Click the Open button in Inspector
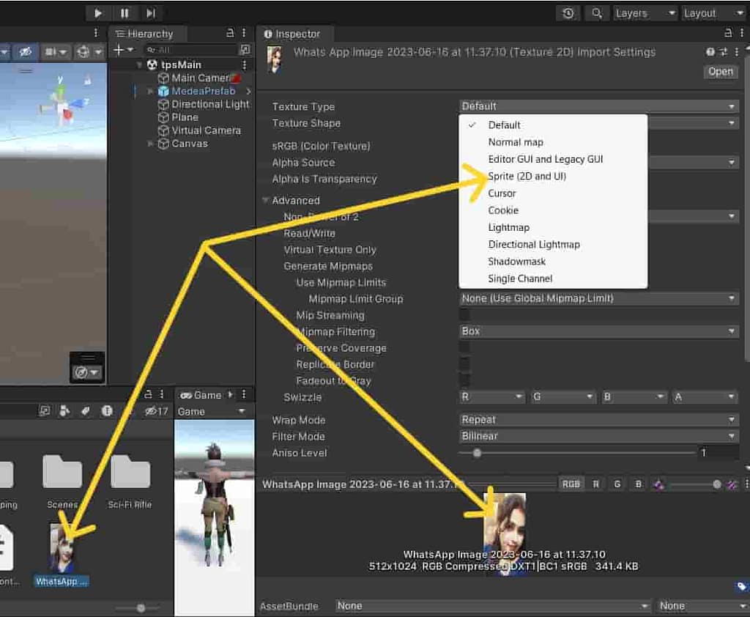Screen dimensions: 750x617 pyautogui.click(x=720, y=72)
